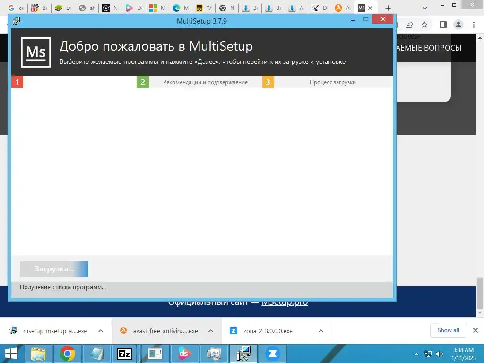Click the network tray icon
Image resolution: width=484 pixels, height=363 pixels.
(428, 354)
